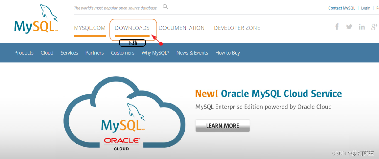The height and width of the screenshot is (159, 379).
Task: Click the Contact MySQL link
Action: pos(342,8)
